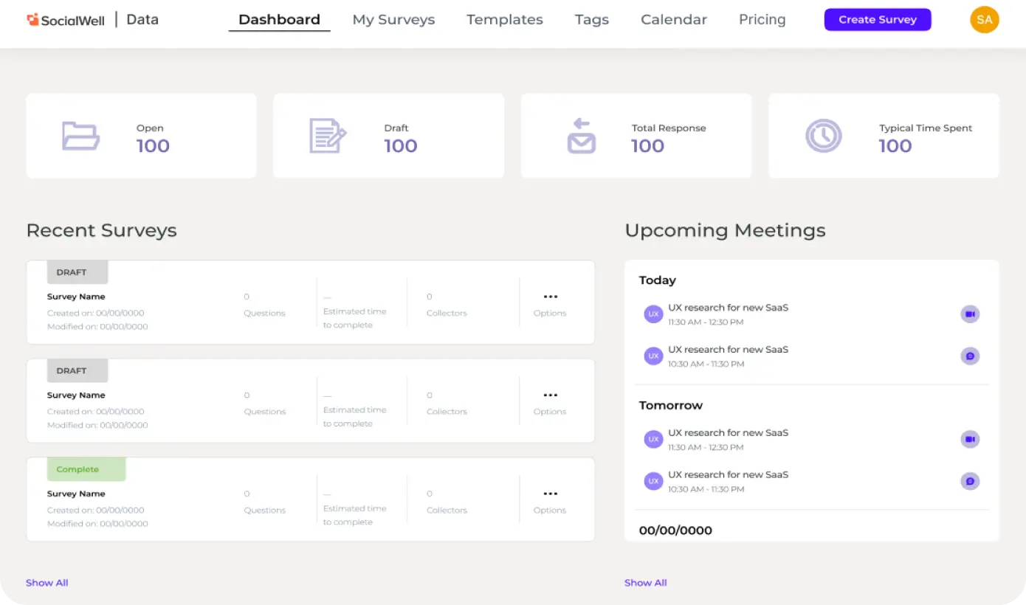Click the Upcoming Meetings heading
The width and height of the screenshot is (1026, 605).
(x=725, y=230)
